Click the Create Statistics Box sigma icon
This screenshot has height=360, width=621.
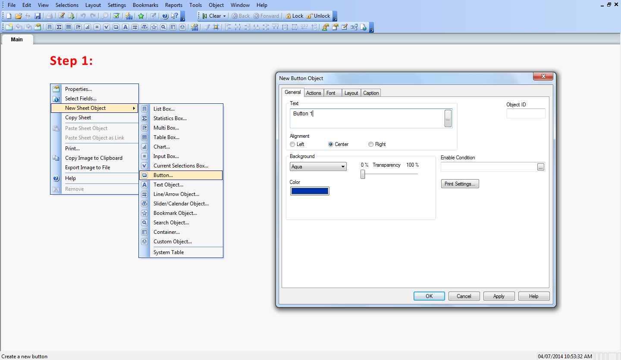click(59, 27)
